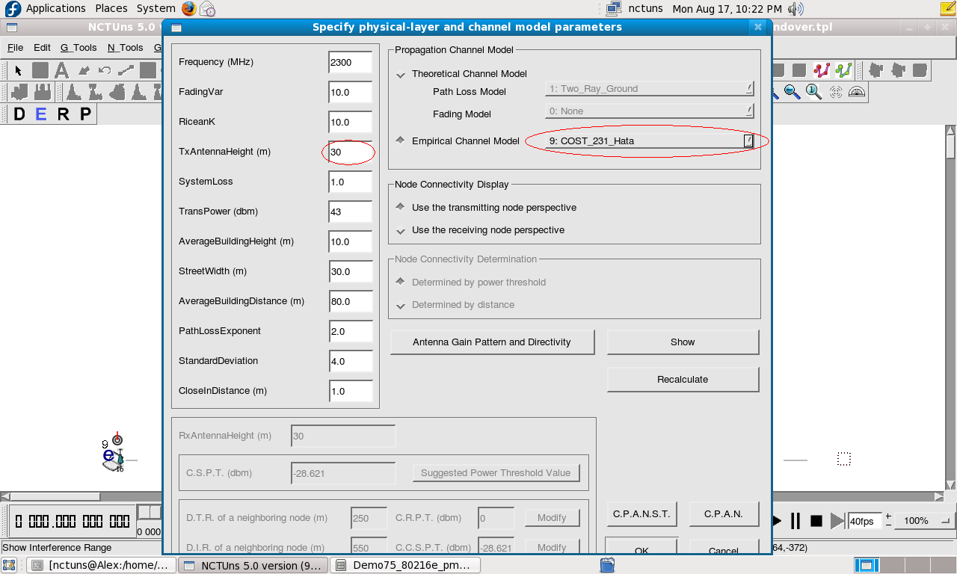
Task: Open empirical model COST_231_Hata dropdown
Action: coord(650,141)
